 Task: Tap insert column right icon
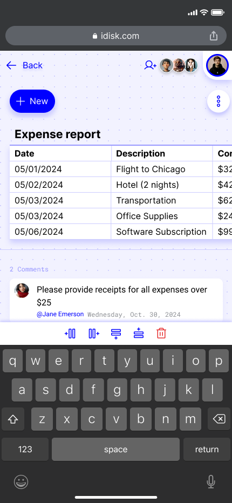[94, 334]
